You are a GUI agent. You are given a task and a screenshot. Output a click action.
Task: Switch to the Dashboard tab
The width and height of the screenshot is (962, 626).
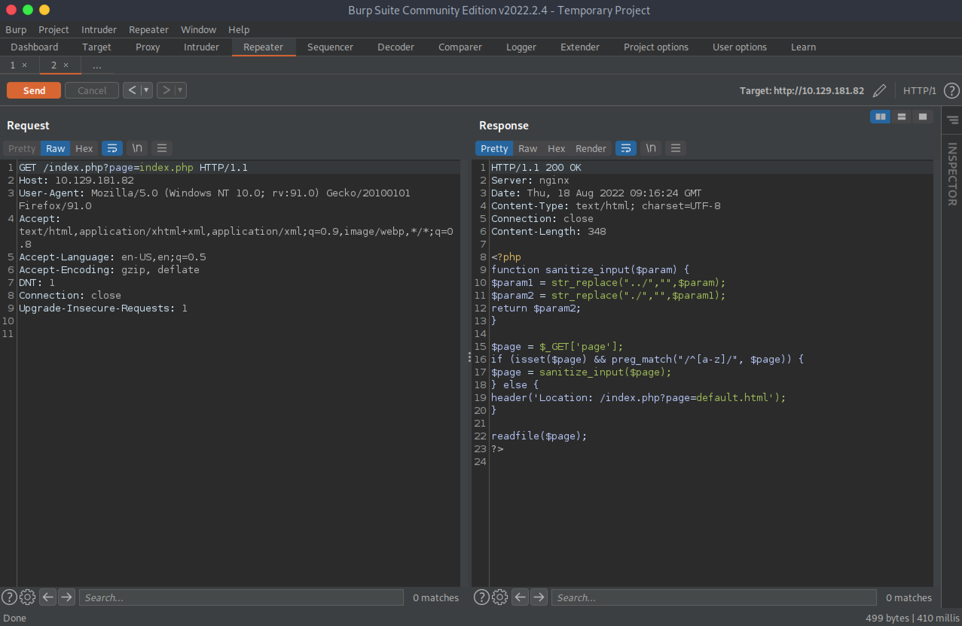click(34, 47)
